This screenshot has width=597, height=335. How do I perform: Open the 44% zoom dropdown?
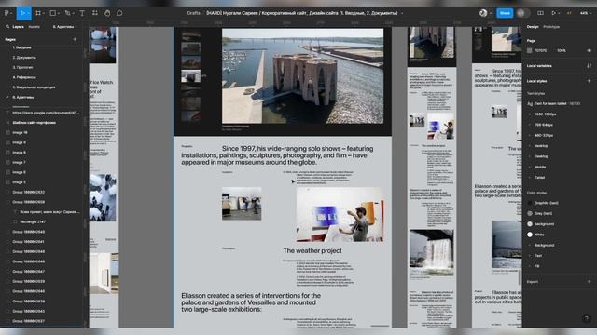(x=585, y=13)
